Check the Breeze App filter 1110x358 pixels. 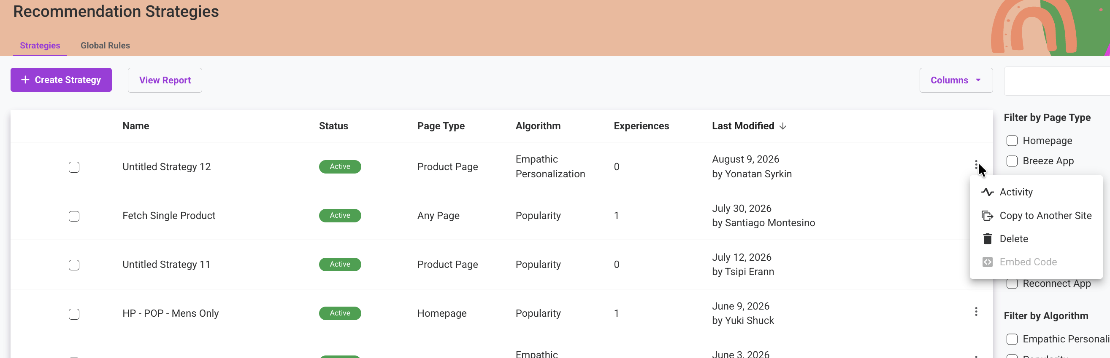coord(1012,161)
